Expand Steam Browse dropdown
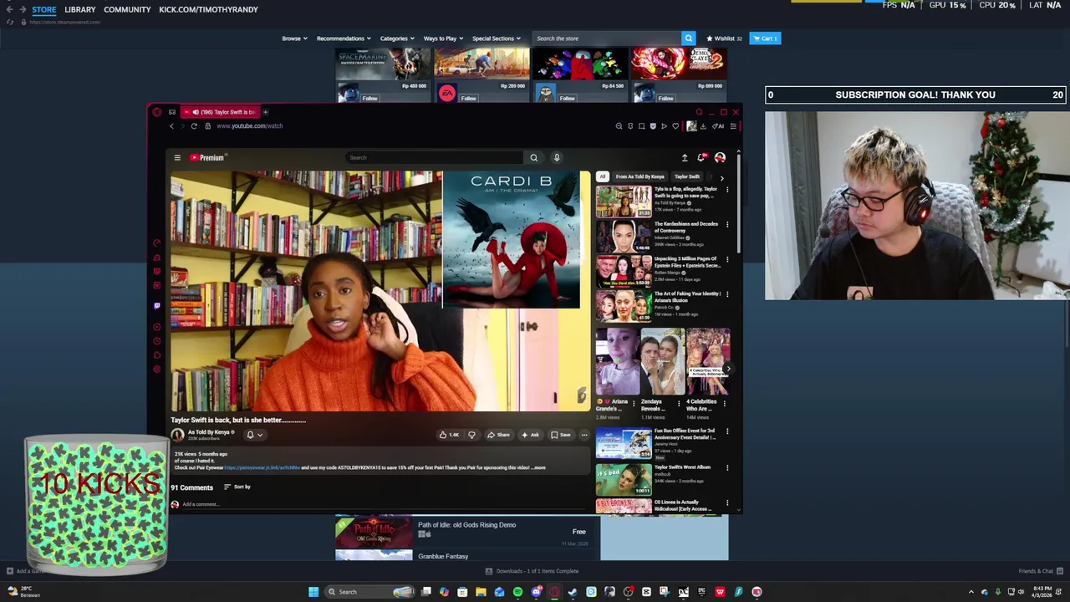 point(294,38)
